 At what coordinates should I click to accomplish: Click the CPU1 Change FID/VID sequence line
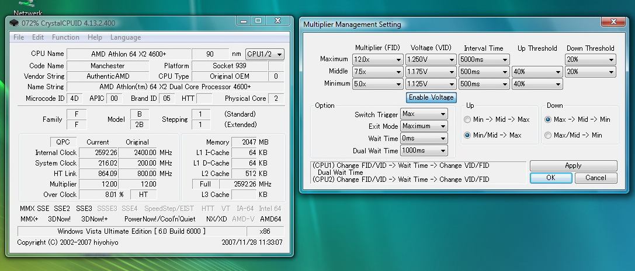click(x=401, y=166)
